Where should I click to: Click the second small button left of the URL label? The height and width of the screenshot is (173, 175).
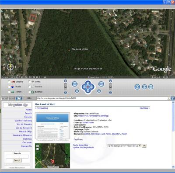(12, 98)
